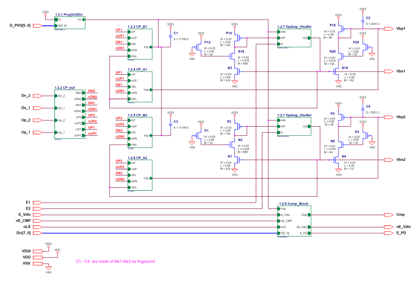Select the nE_Vdiv output port symbol
Image resolution: width=417 pixels, height=281 pixels.
(x=389, y=227)
